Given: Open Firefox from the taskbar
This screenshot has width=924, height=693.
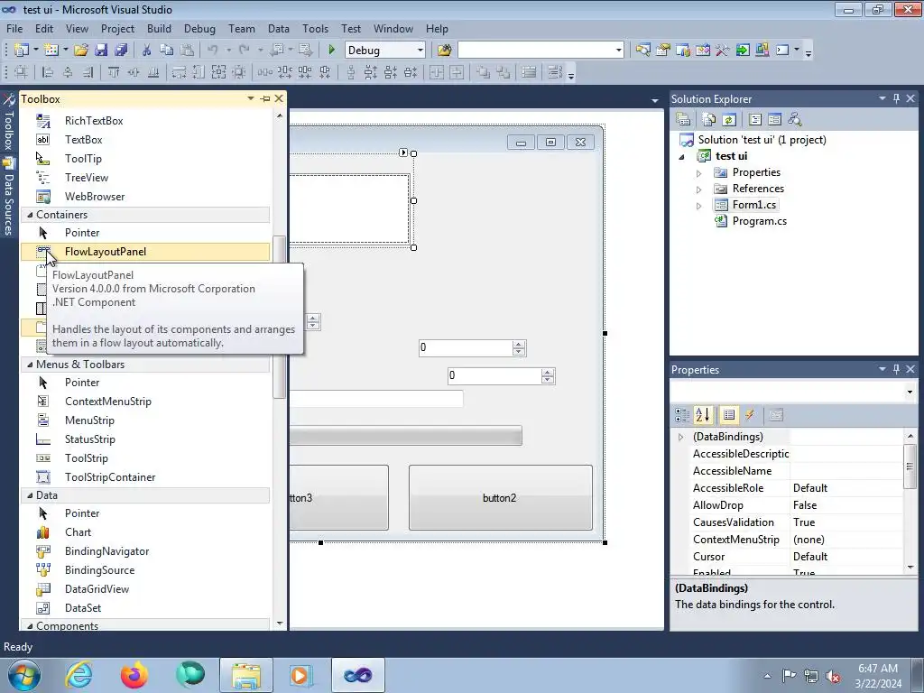Looking at the screenshot, I should point(134,675).
